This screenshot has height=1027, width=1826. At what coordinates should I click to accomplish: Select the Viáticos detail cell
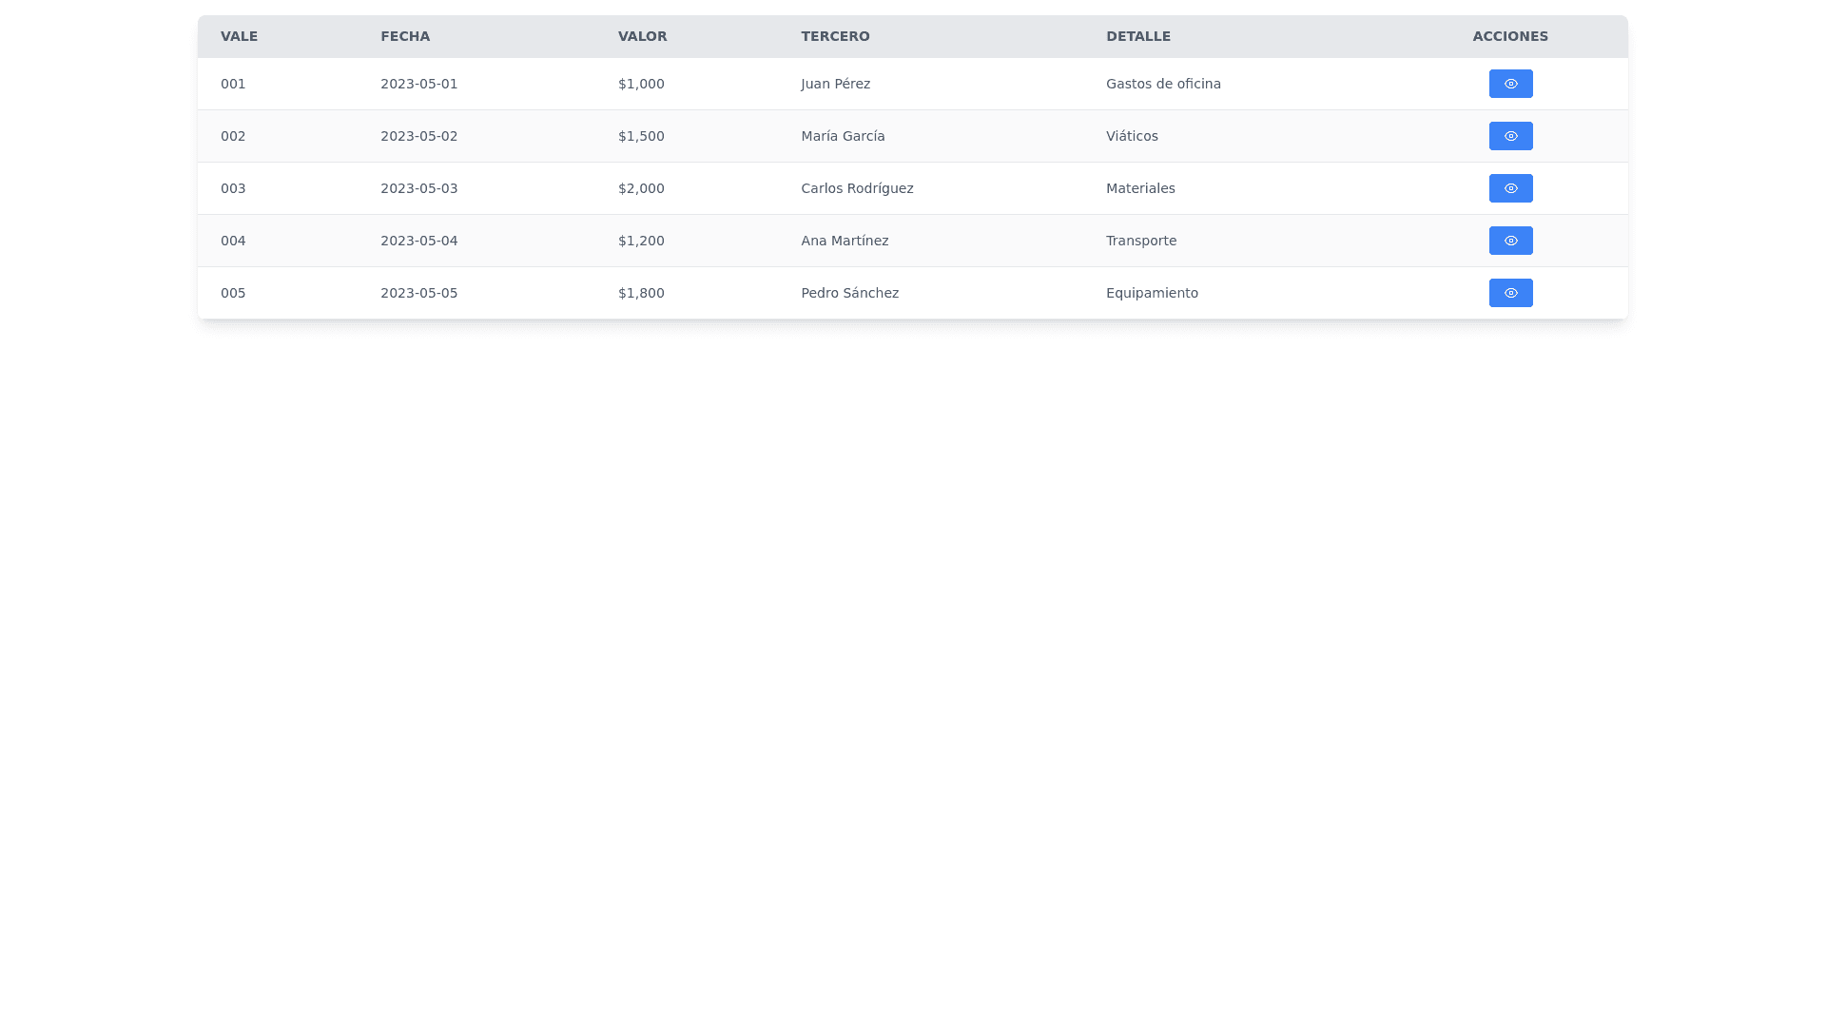pyautogui.click(x=1132, y=136)
